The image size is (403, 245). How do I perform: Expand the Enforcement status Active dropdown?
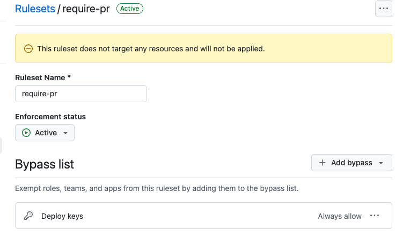pos(45,133)
